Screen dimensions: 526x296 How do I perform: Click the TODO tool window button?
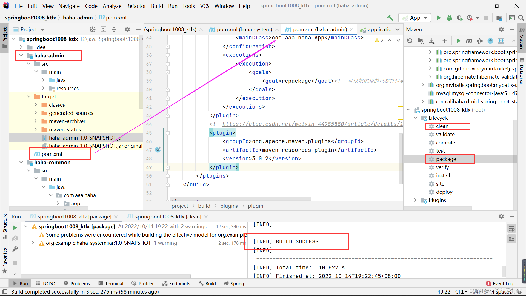tap(45, 283)
